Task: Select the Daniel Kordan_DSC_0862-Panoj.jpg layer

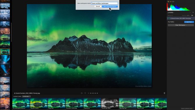Action: 181,18
